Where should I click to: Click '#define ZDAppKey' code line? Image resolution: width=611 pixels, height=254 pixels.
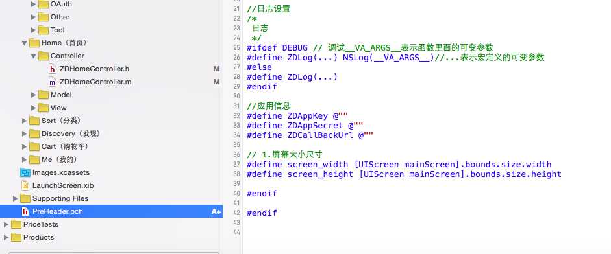click(297, 116)
